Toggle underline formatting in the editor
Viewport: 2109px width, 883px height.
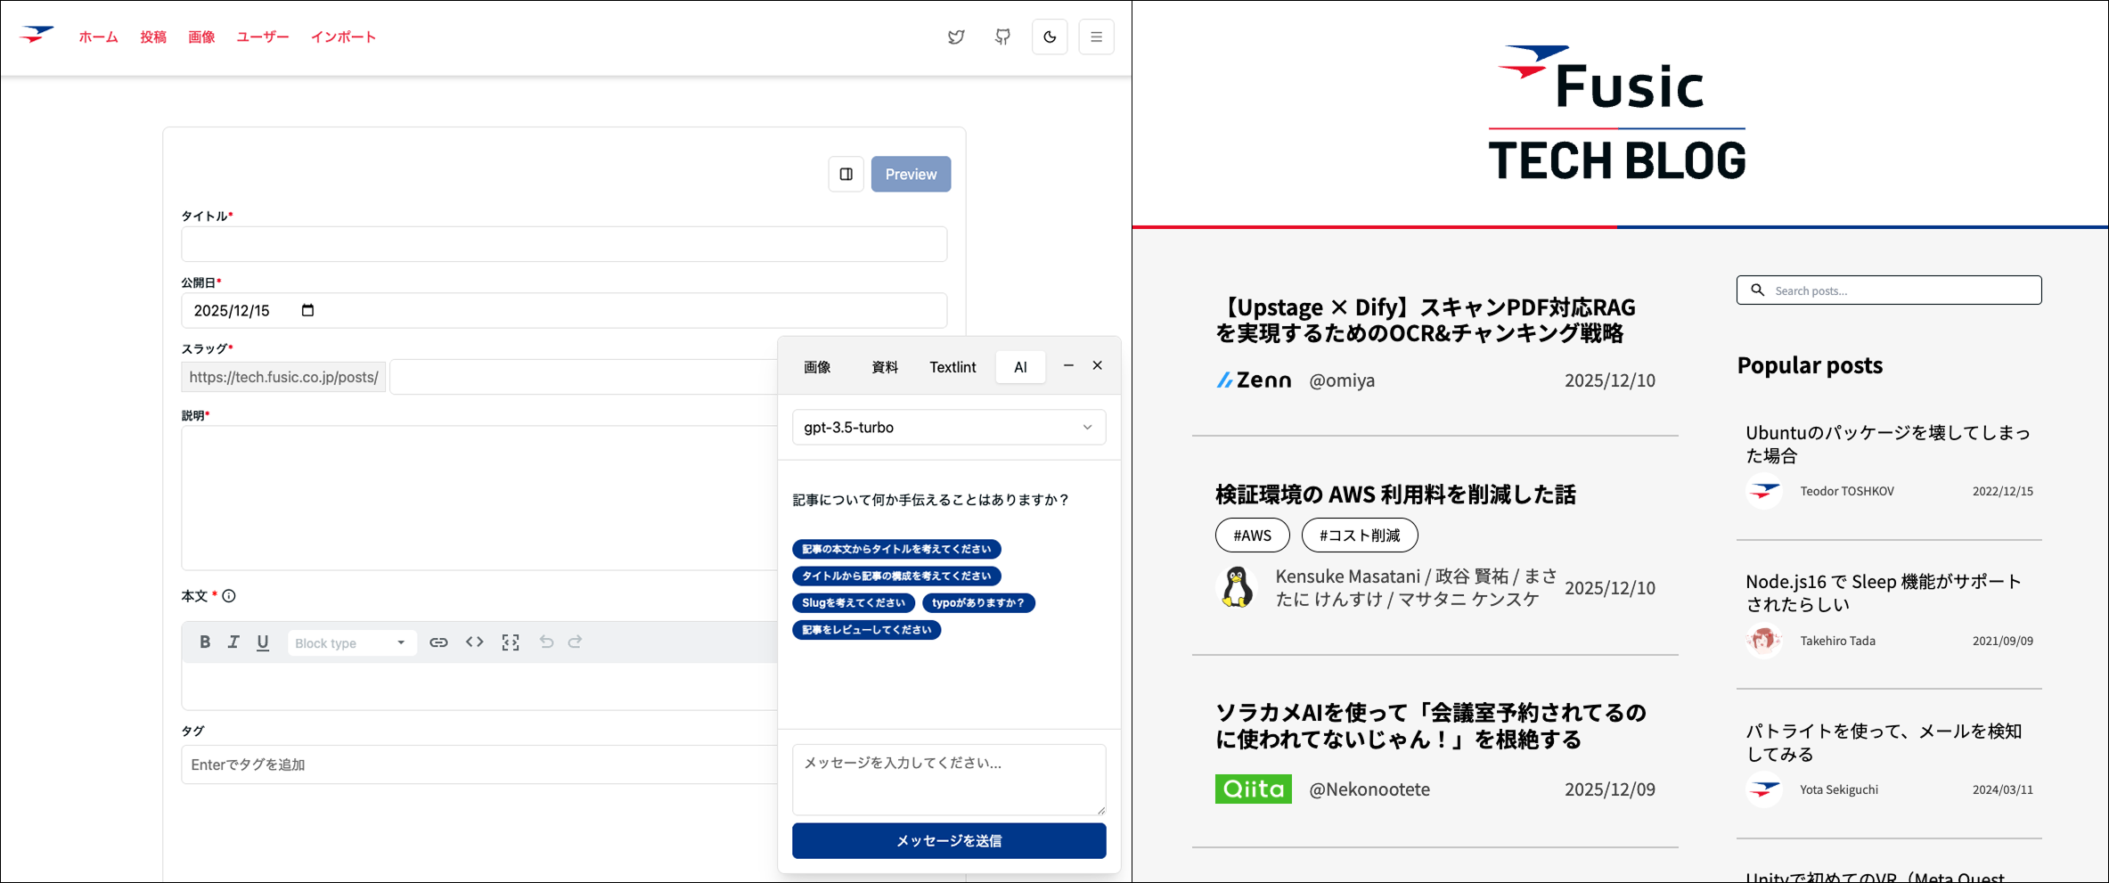pyautogui.click(x=263, y=642)
